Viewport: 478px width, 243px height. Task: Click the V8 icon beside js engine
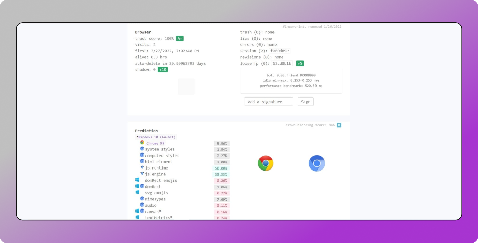point(142,174)
